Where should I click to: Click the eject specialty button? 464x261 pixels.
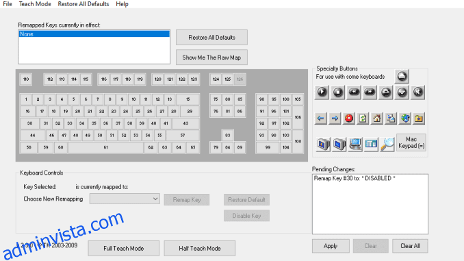[402, 77]
